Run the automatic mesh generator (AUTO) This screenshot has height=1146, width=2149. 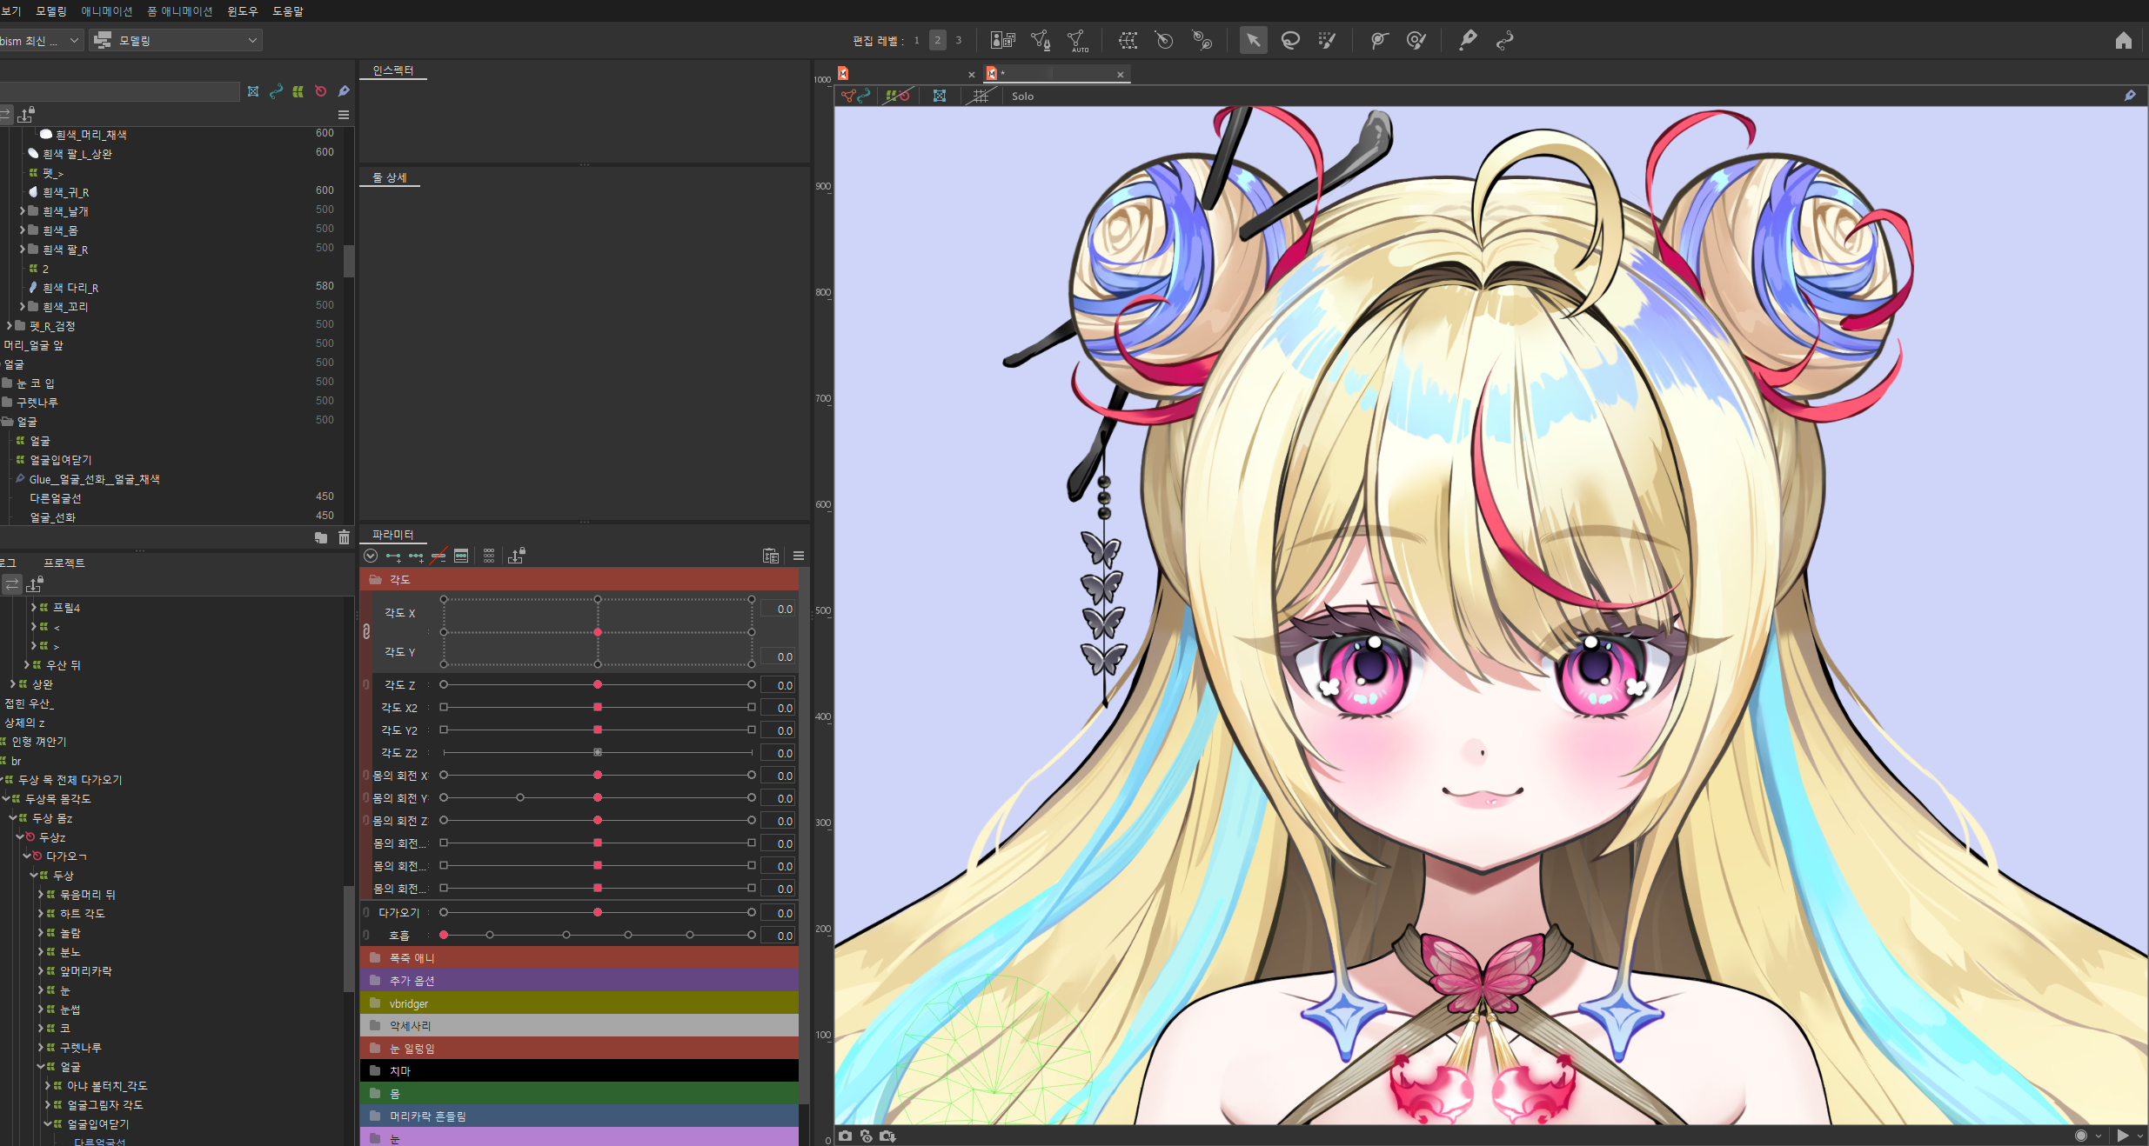(x=1078, y=40)
